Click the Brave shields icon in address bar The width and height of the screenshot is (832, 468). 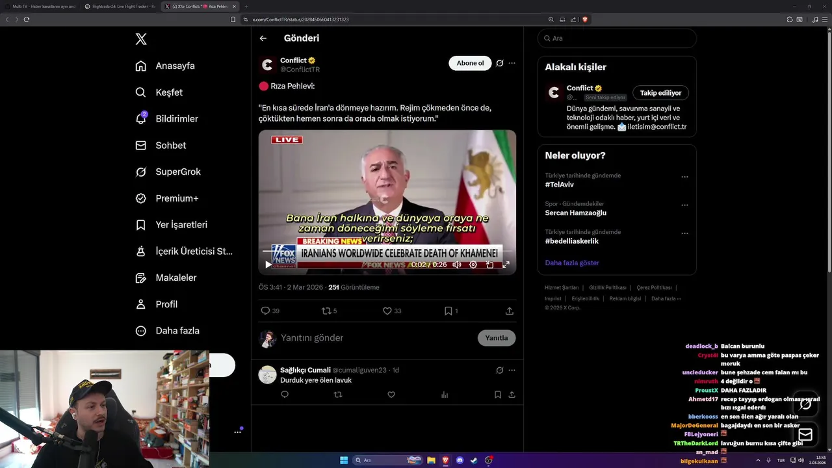[x=585, y=19]
